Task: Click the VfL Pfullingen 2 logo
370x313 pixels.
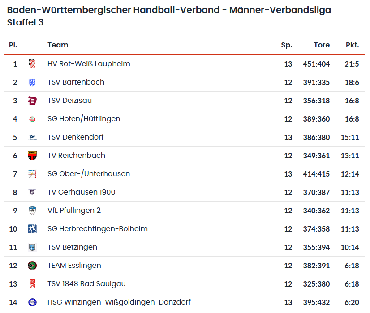Action: pyautogui.click(x=32, y=211)
